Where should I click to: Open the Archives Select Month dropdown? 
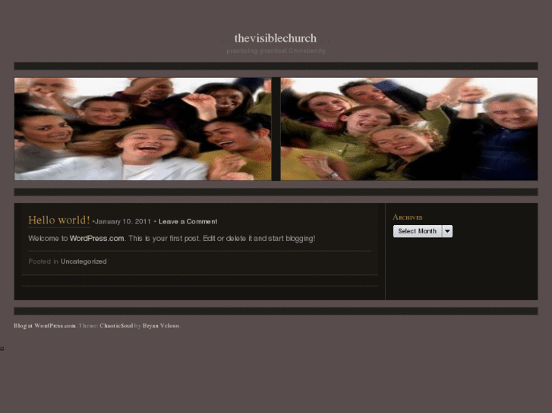click(423, 231)
